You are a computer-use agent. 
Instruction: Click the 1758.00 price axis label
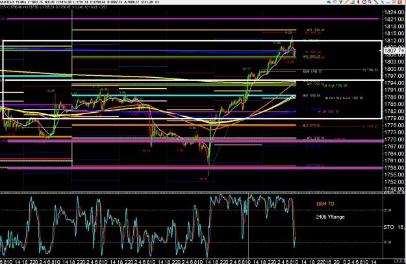click(394, 168)
